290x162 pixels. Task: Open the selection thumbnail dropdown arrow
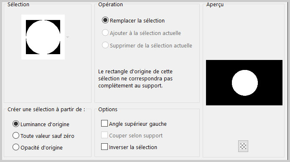click(68, 37)
